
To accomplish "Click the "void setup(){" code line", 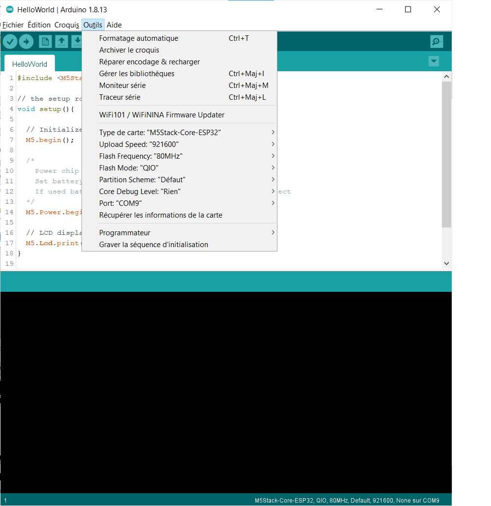I will tap(46, 109).
